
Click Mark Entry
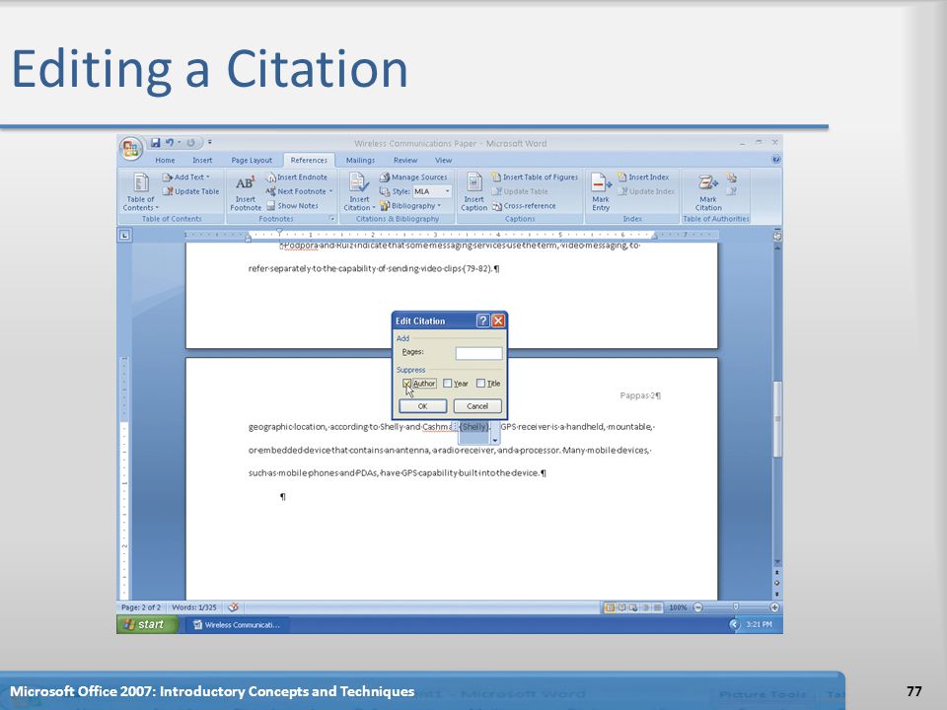pos(601,192)
